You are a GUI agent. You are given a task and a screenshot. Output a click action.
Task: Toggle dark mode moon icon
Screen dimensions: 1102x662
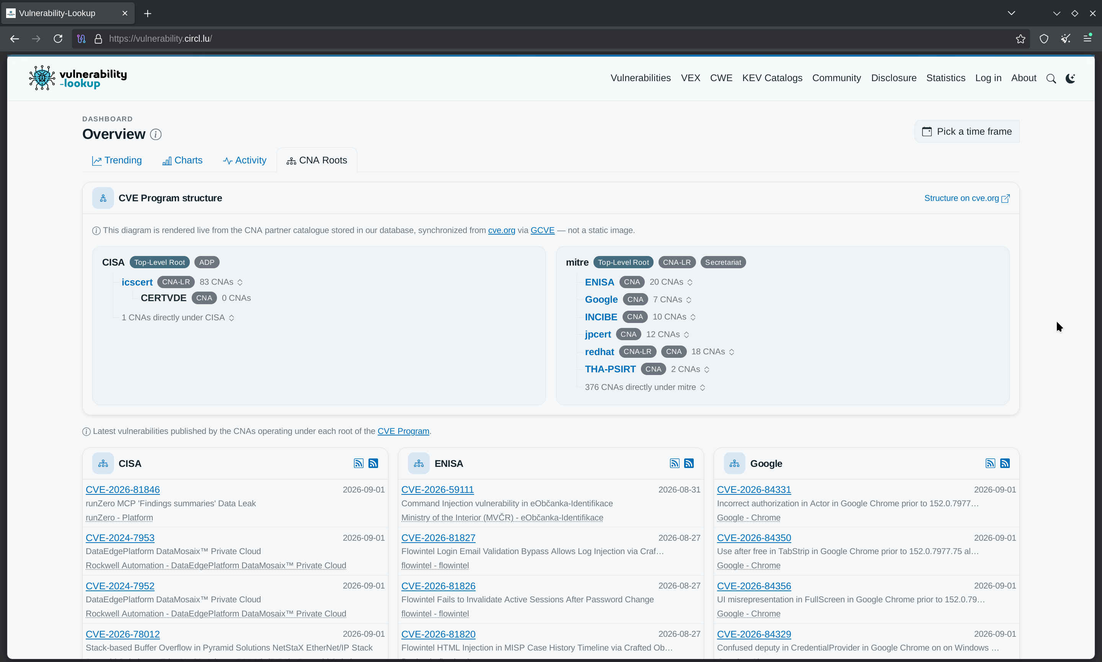(x=1070, y=78)
